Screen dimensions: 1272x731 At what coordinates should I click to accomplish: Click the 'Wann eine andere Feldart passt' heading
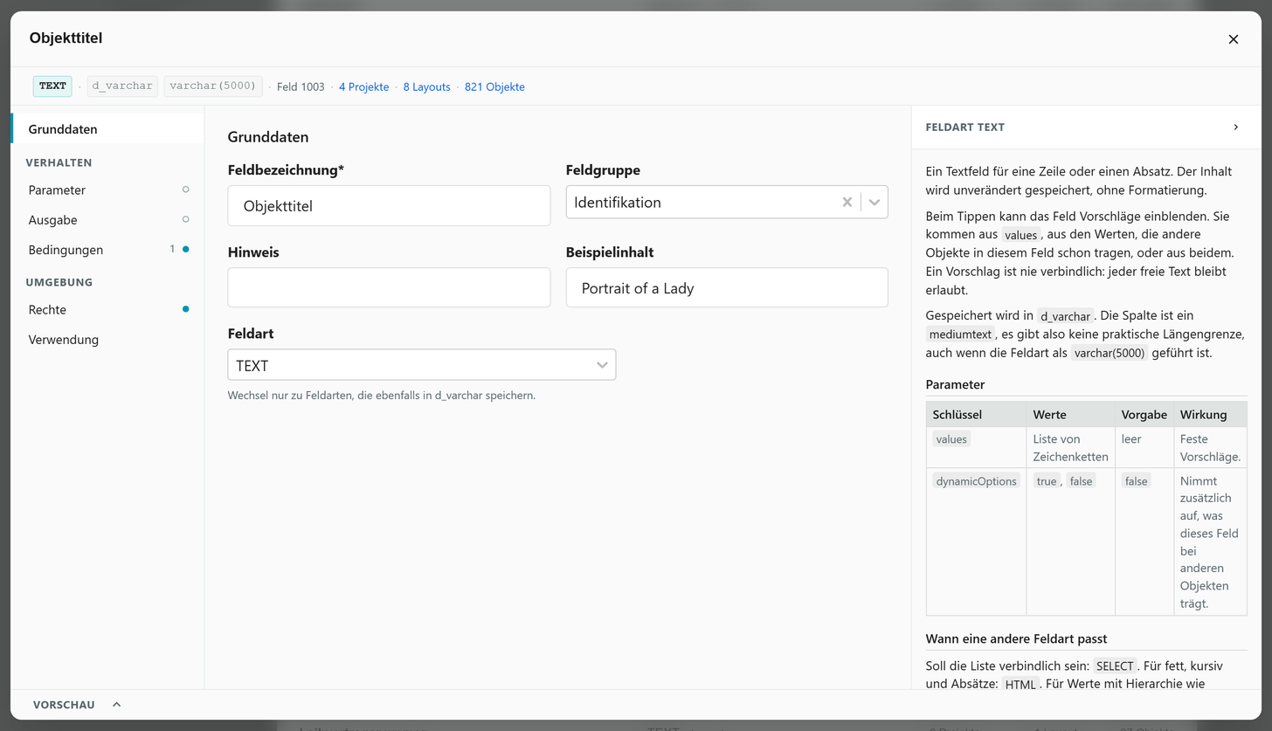point(1016,638)
